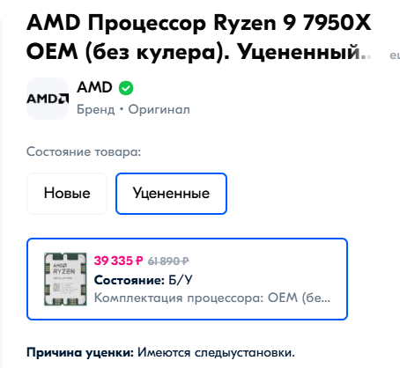The image size is (400, 368).
Task: Click the "Имеются следы установки" text
Action: 216,352
